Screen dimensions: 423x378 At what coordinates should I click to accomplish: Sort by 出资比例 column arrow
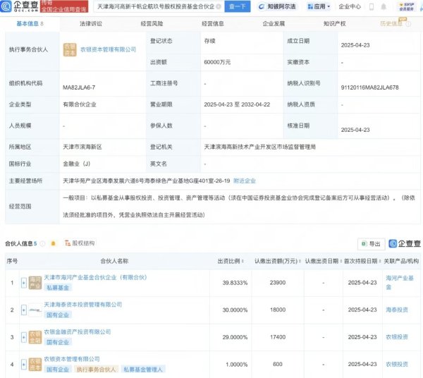tap(243, 261)
